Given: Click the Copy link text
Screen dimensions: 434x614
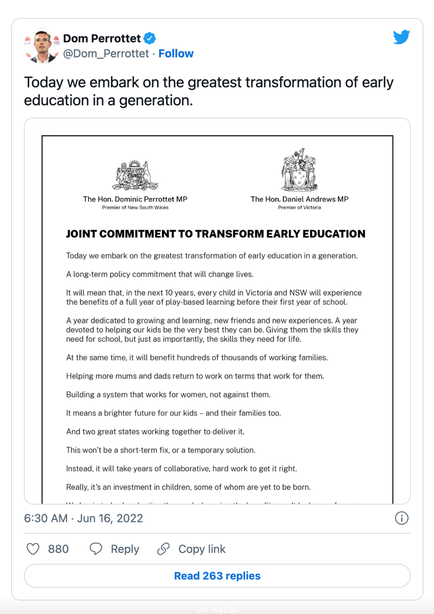Looking at the screenshot, I should pyautogui.click(x=202, y=549).
